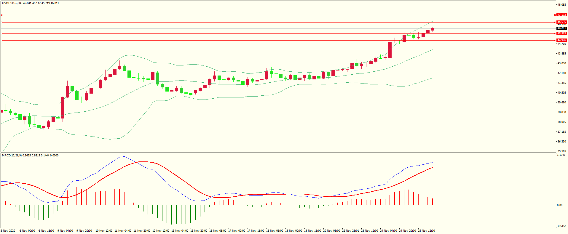Click left anchor handle of 47.172 horizontal line
The width and height of the screenshot is (568, 234).
tap(1, 15)
